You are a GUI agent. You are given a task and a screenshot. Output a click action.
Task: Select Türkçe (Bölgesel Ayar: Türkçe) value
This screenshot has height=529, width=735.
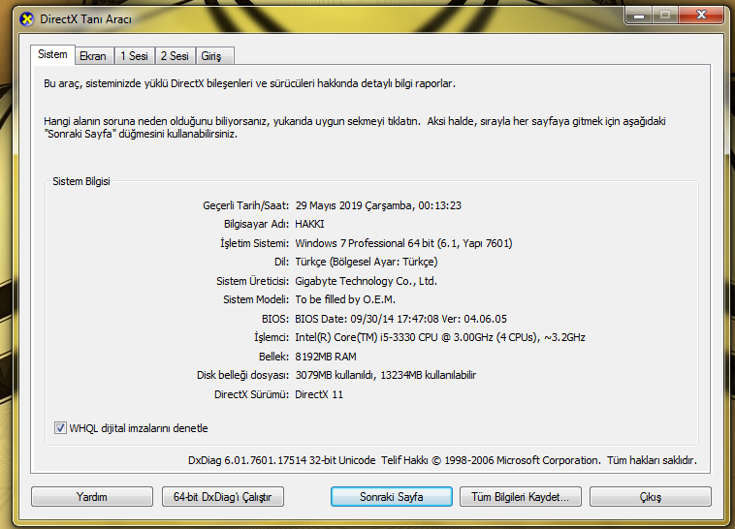[367, 262]
